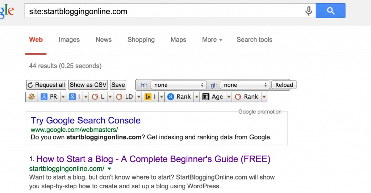
Task: Open the How to Start a Blog result
Action: tap(153, 159)
